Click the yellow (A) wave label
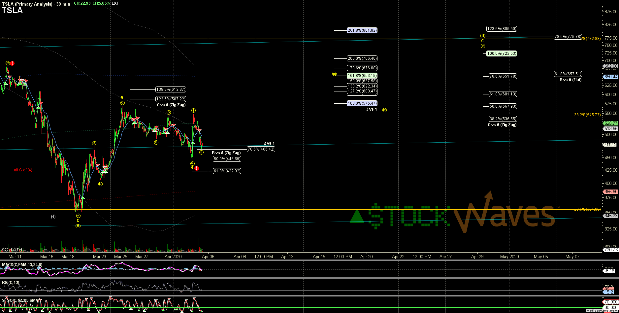 click(x=78, y=226)
